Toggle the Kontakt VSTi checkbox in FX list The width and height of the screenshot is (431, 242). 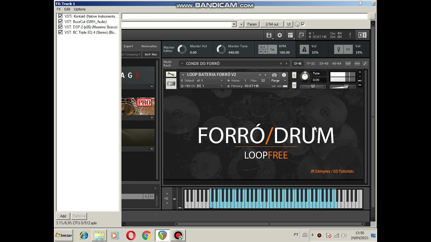pos(60,16)
